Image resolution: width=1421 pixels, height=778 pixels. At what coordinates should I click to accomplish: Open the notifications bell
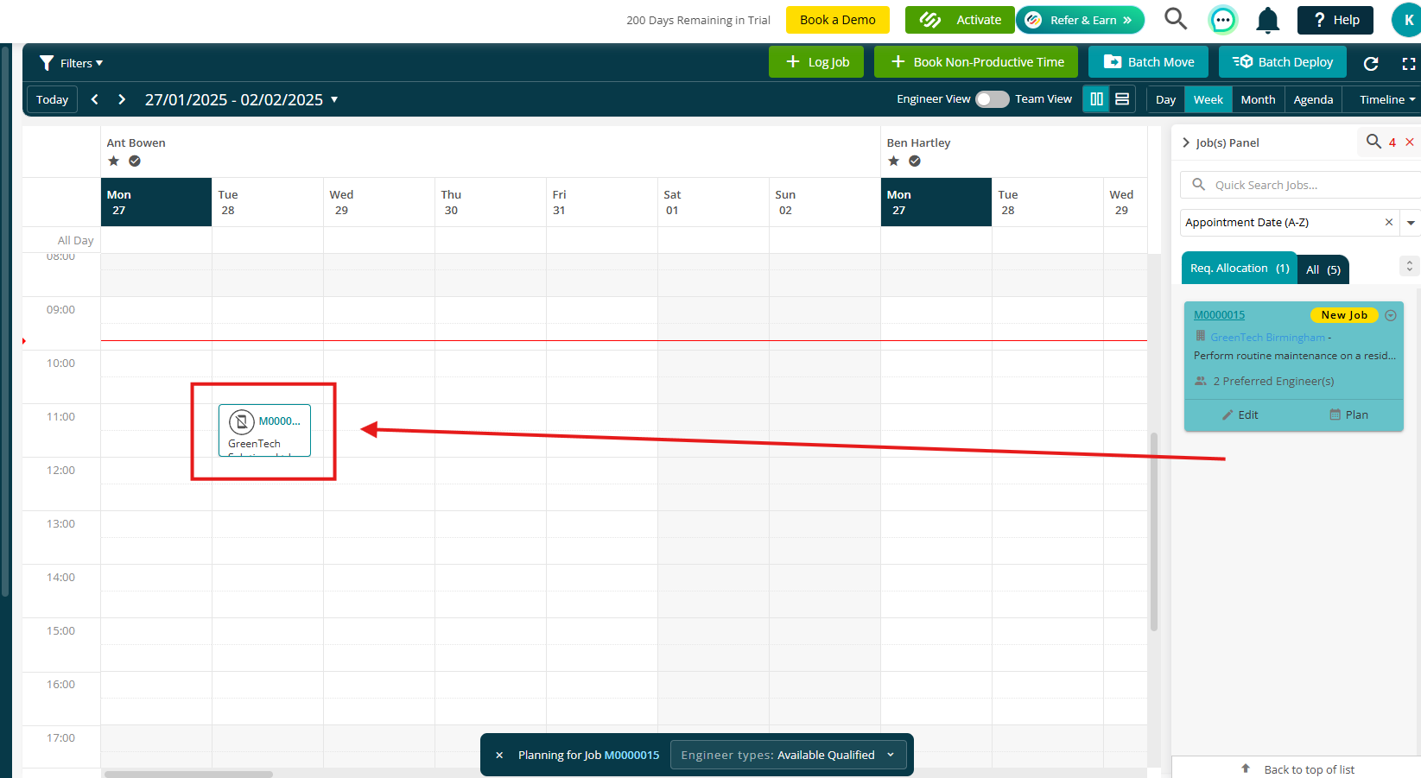point(1267,20)
